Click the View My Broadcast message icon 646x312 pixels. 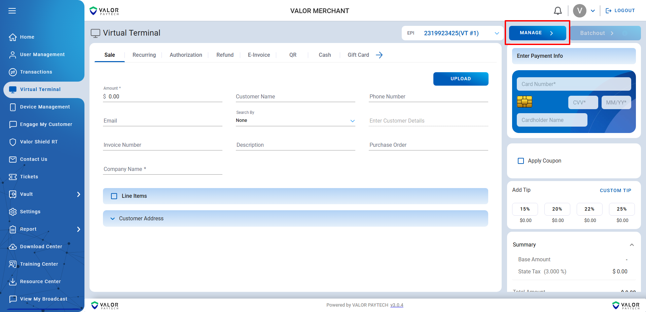(x=13, y=299)
